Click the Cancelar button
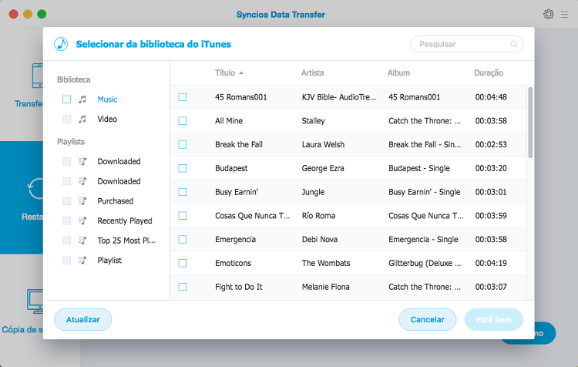The height and width of the screenshot is (367, 578). pyautogui.click(x=428, y=319)
